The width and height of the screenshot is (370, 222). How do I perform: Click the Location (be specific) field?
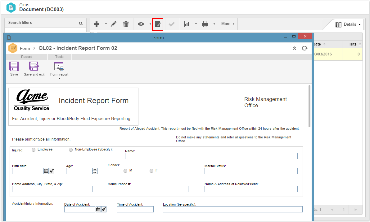233,209
